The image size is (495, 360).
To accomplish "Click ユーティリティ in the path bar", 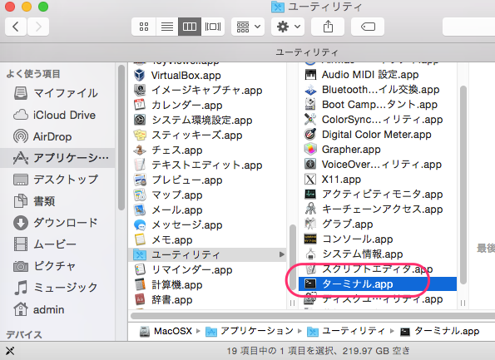I will tap(346, 331).
